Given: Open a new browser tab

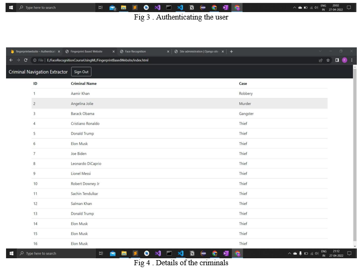Looking at the screenshot, I should click(232, 52).
